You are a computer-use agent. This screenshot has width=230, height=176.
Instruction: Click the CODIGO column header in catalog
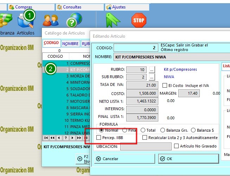click(55, 56)
